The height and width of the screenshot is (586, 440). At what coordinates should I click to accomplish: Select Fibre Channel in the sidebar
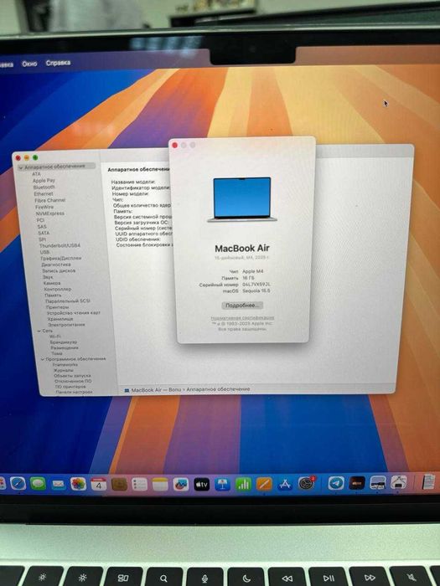click(49, 200)
